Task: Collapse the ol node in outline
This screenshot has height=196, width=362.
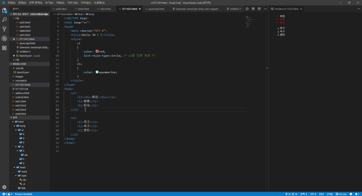Action: [16, 130]
